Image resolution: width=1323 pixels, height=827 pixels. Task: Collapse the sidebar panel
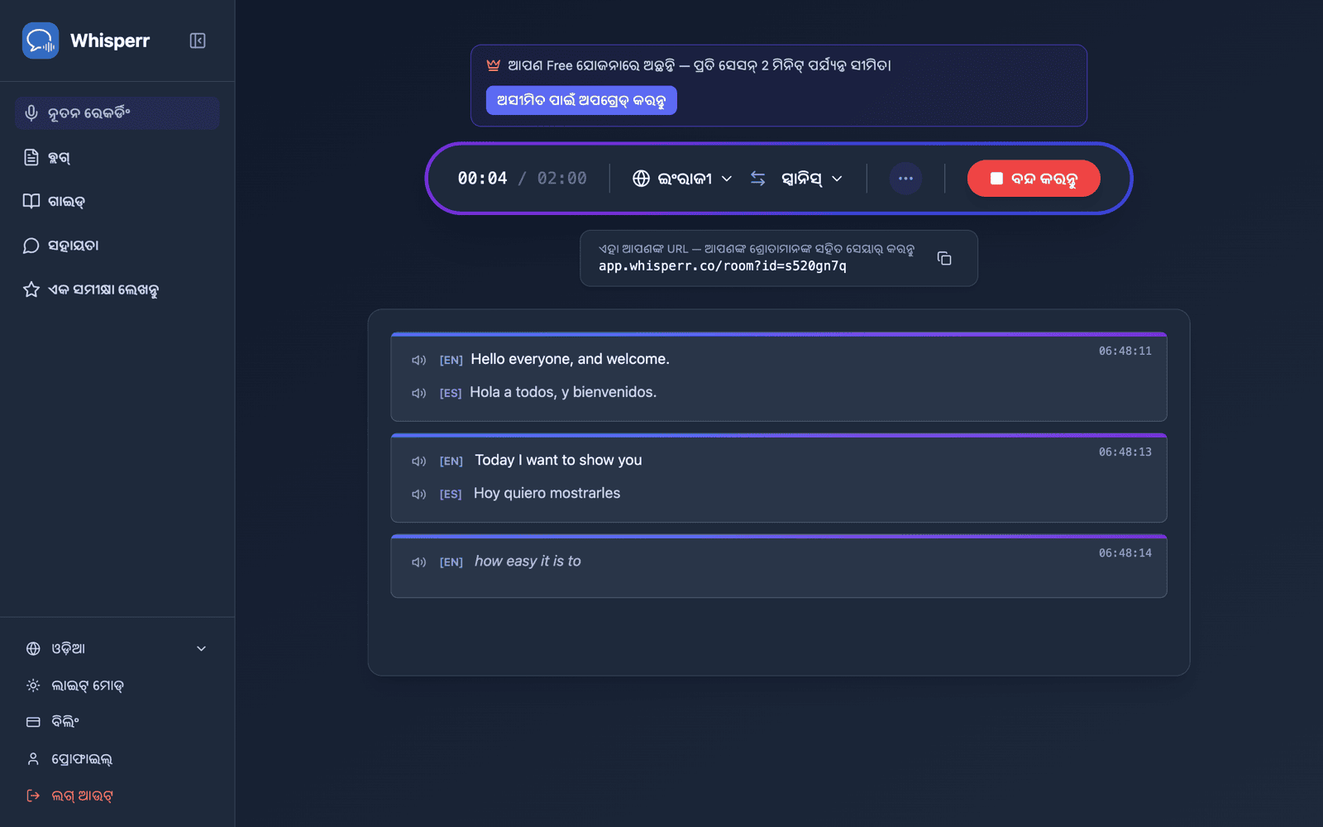coord(198,41)
